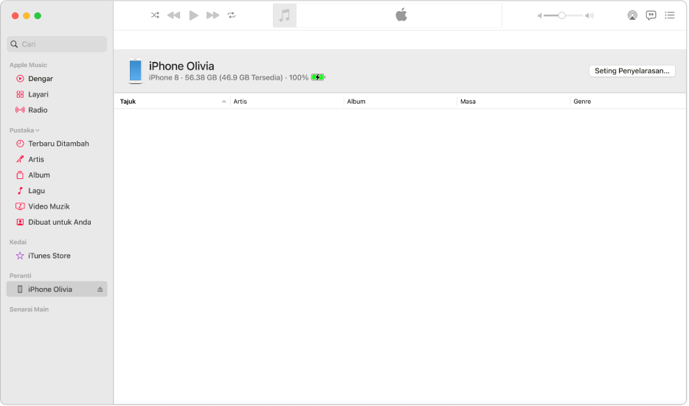The height and width of the screenshot is (406, 689).
Task: Click the previous track rewind button
Action: point(173,15)
